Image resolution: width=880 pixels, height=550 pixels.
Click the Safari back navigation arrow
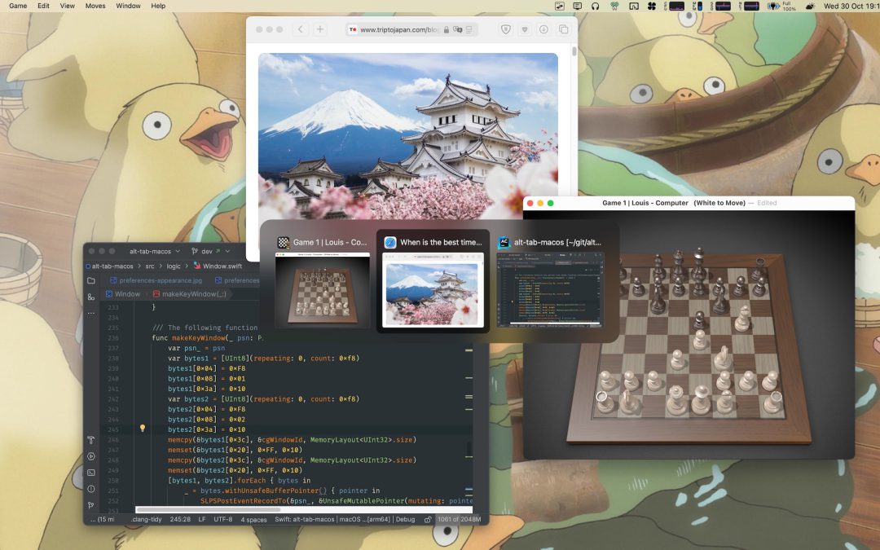pyautogui.click(x=301, y=29)
